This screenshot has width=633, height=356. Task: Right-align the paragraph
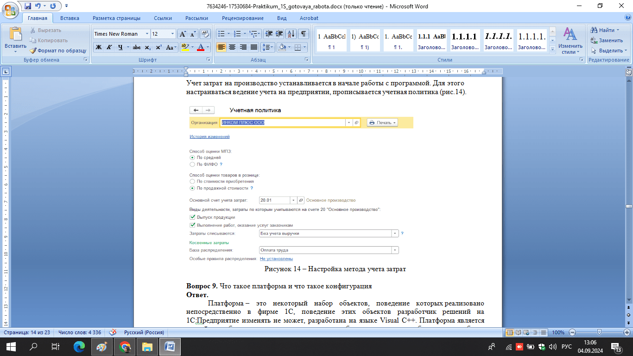tap(243, 47)
